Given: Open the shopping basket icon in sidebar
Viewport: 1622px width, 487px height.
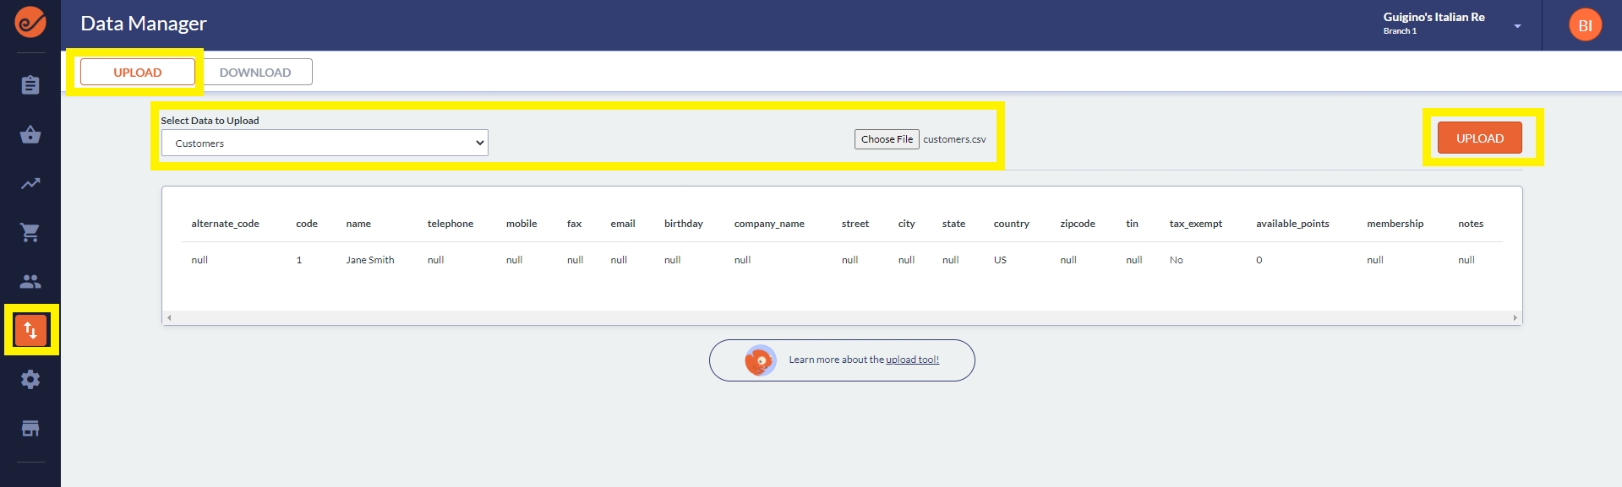Looking at the screenshot, I should pyautogui.click(x=30, y=135).
